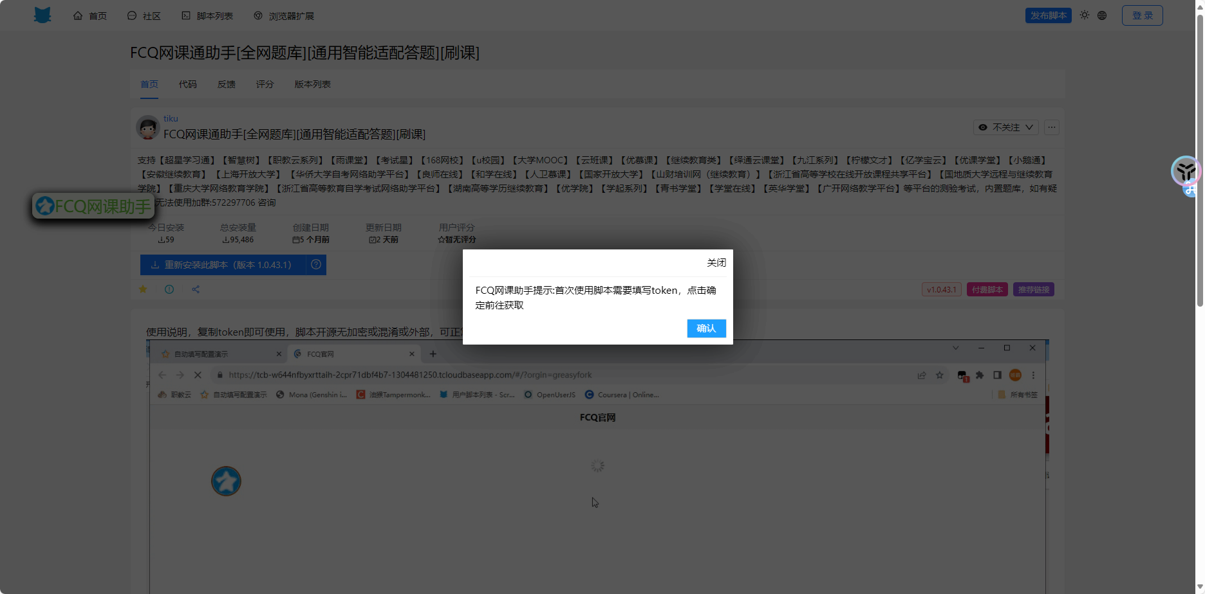Screen dimensions: 1205x594
Task: Click the Tampermonkey floating icon on right edge
Action: (x=1186, y=171)
